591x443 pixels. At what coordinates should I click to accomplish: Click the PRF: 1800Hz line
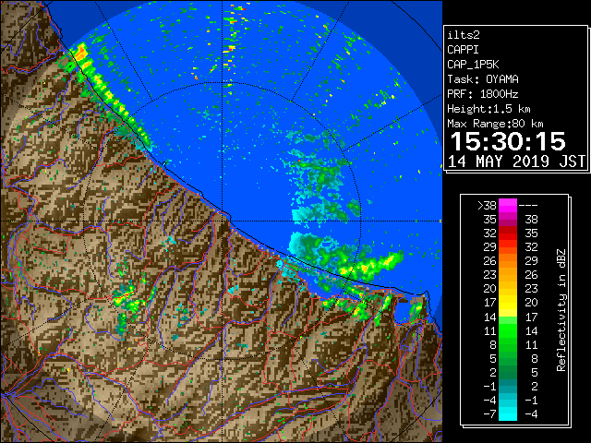pyautogui.click(x=483, y=94)
